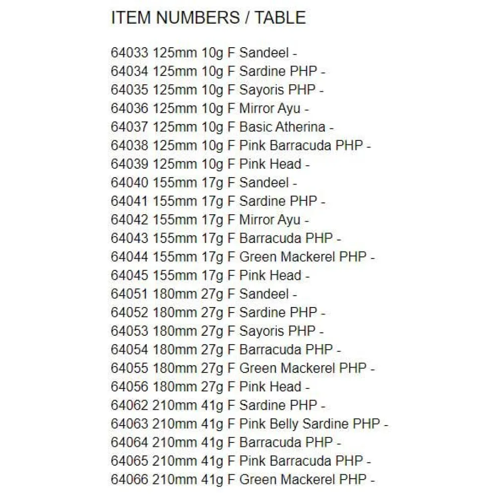Select item 64042 155mm Mirror Ayu
The width and height of the screenshot is (496, 496).
tap(209, 220)
